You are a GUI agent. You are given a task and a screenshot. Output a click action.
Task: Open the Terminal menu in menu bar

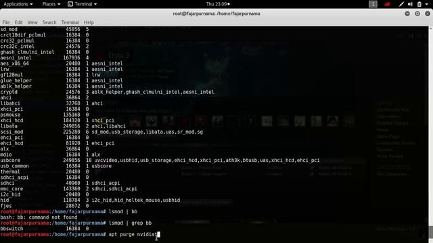coord(70,22)
